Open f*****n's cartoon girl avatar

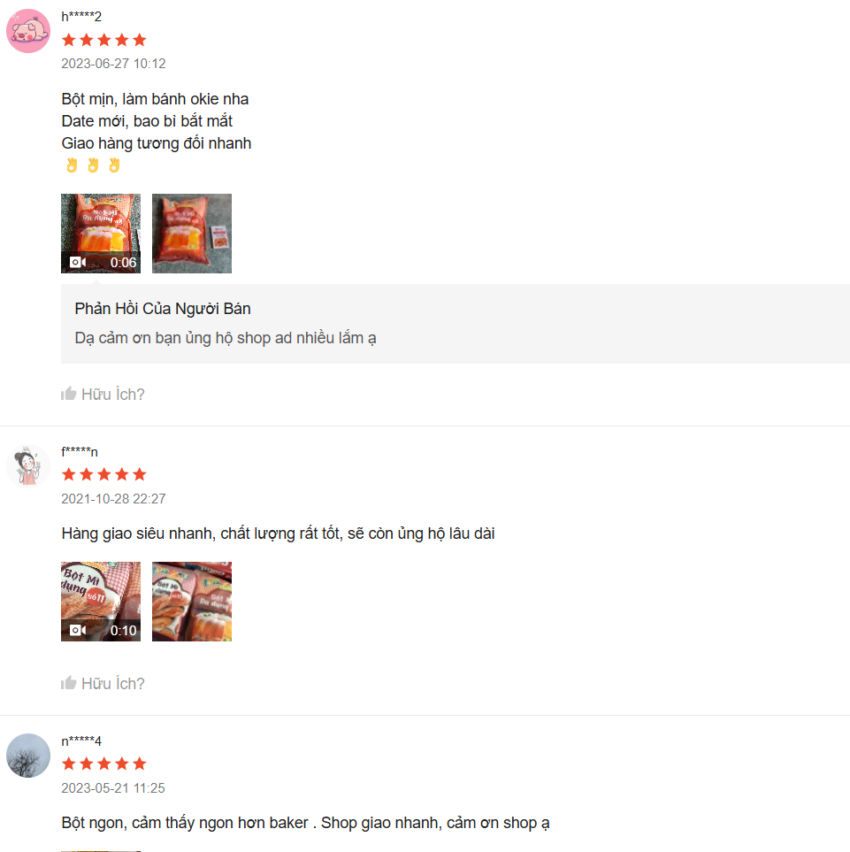pyautogui.click(x=28, y=465)
